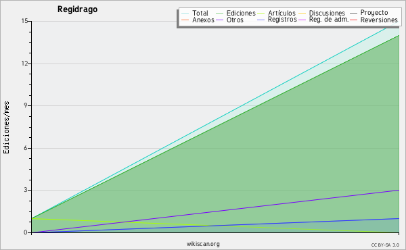Click the y-axis value 3
Screen dimensions: 406x250
click(x=26, y=190)
